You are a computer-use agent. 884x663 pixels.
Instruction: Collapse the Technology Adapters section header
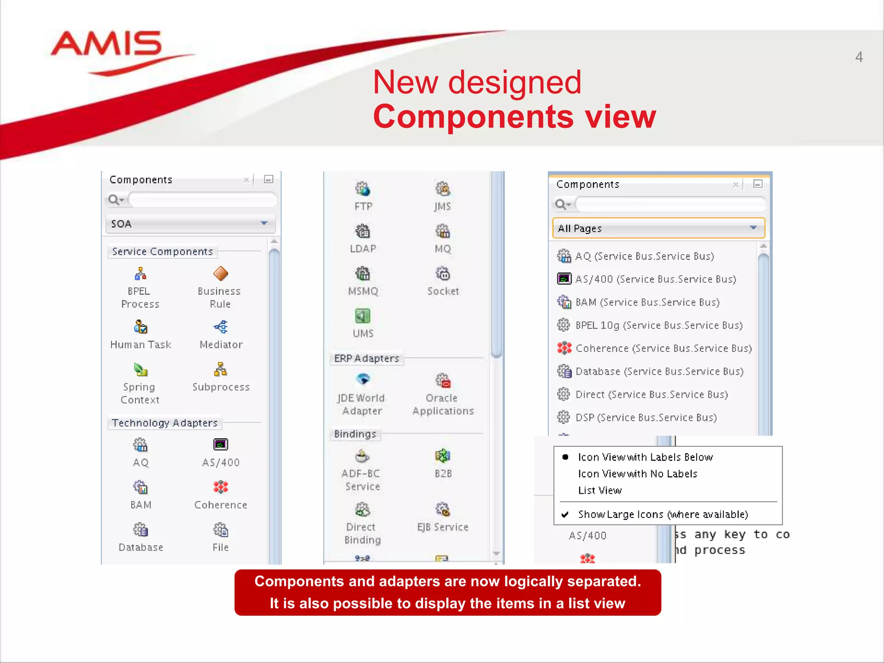point(165,423)
